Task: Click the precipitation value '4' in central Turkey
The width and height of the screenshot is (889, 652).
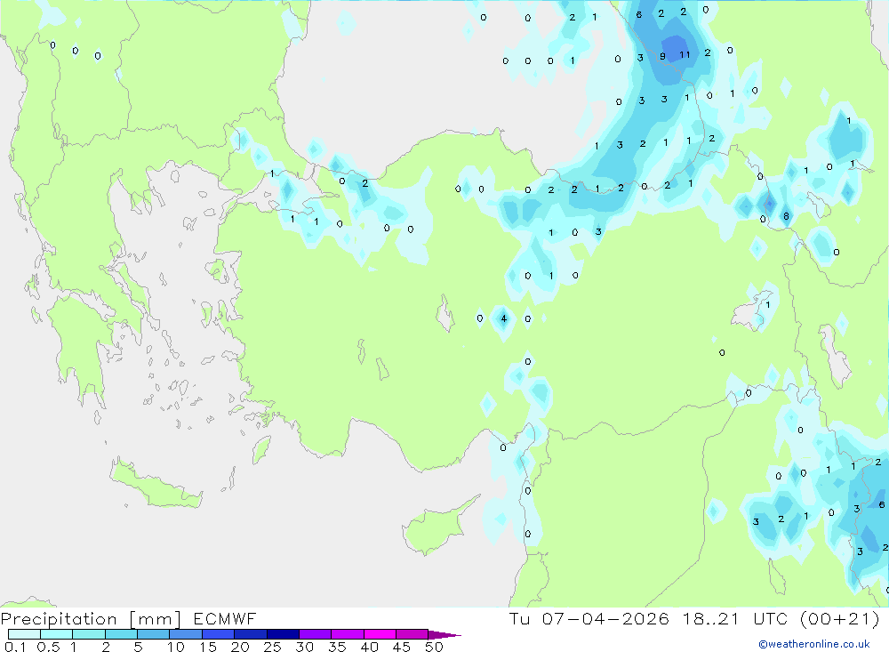Action: click(x=503, y=319)
